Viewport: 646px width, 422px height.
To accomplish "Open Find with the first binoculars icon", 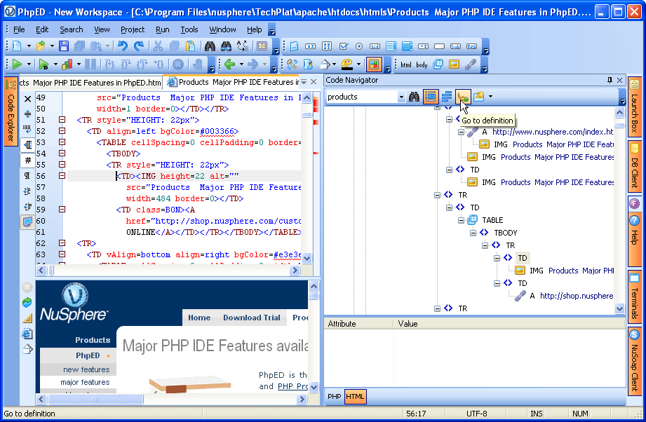I will [x=210, y=46].
